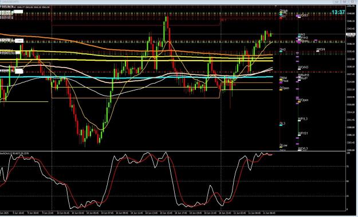Click the Stoch indicator label in subwindow
This screenshot has height=217, width=358.
[x=14, y=153]
